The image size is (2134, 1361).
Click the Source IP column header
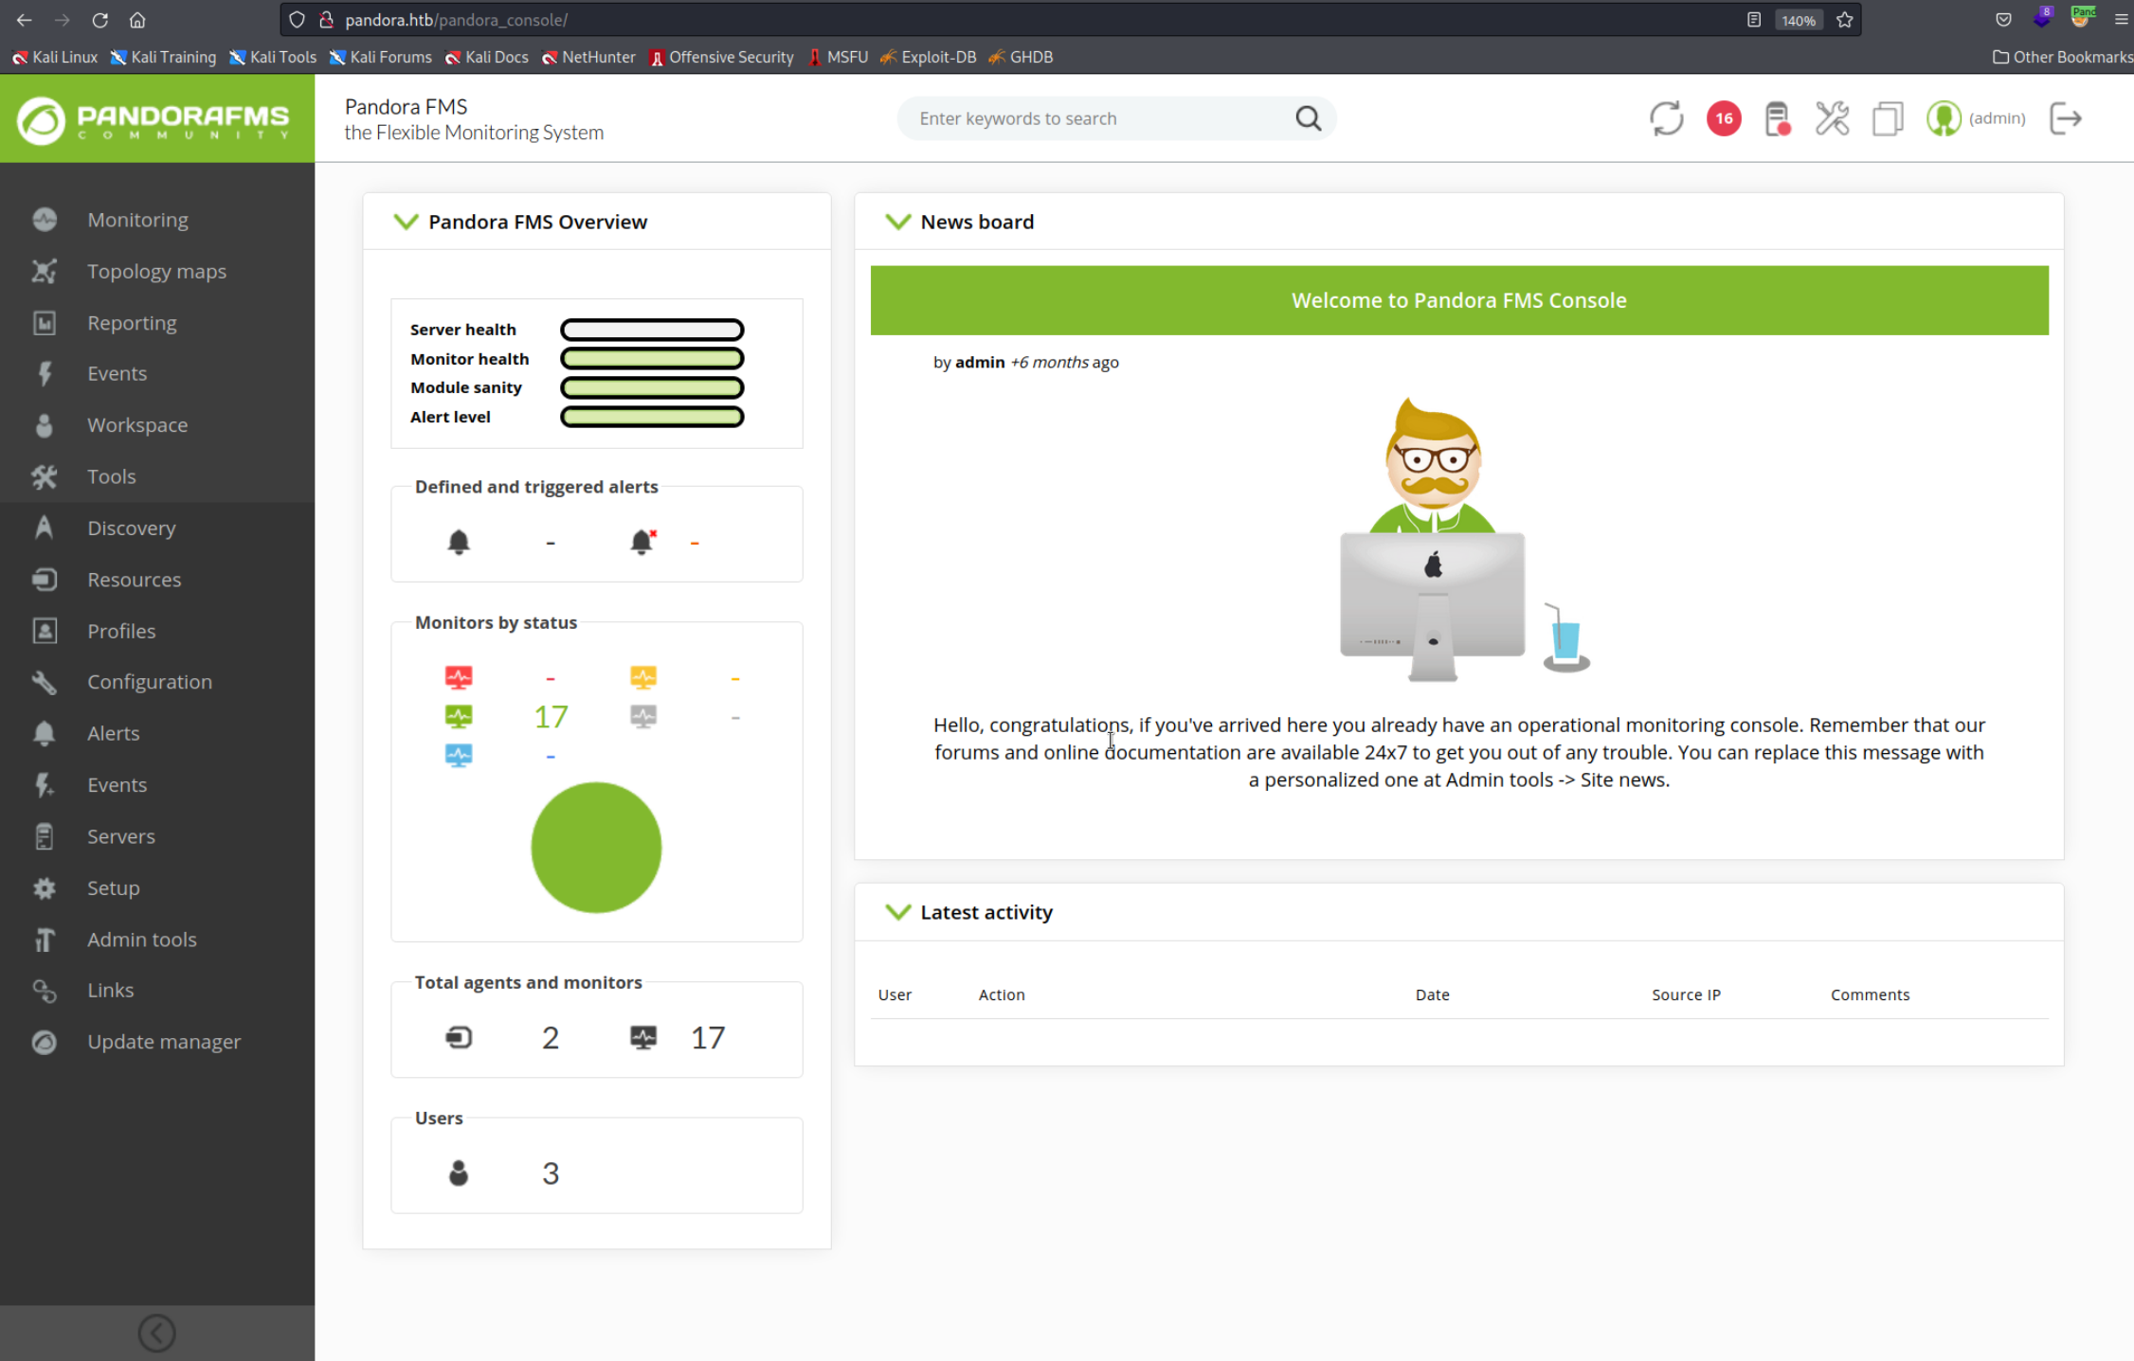coord(1686,994)
